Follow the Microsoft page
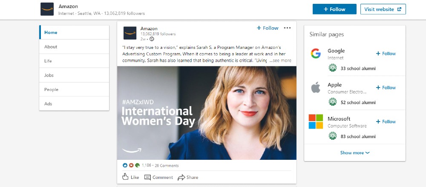The image size is (426, 187). pos(386,122)
